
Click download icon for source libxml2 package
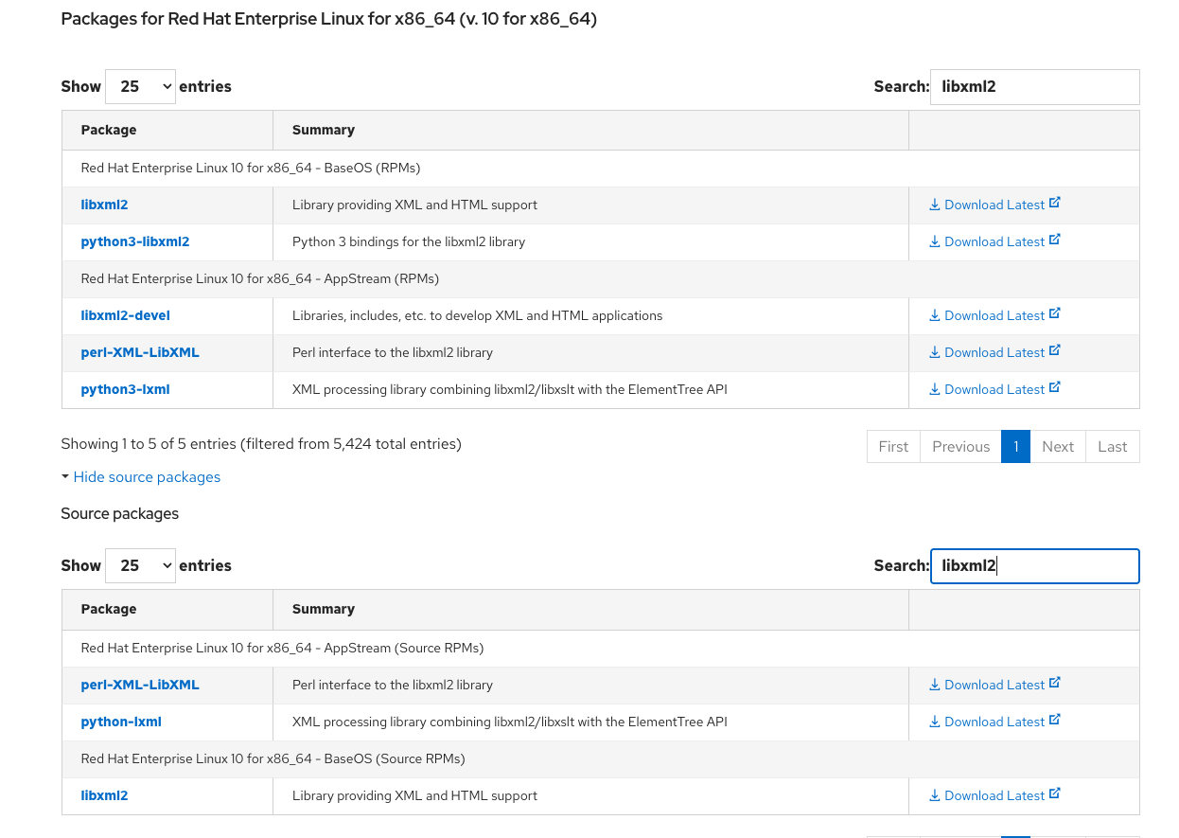[935, 795]
